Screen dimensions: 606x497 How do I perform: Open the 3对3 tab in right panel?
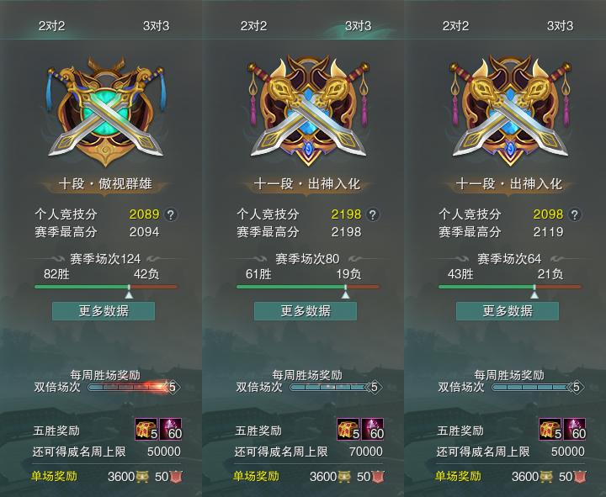click(560, 26)
